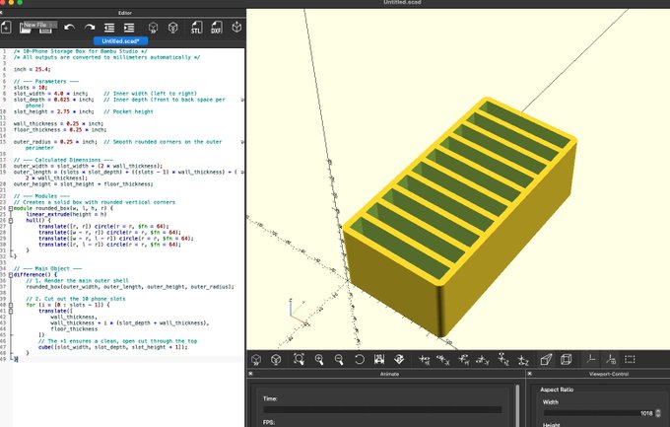Export the model as STL
This screenshot has width=670, height=427.
(x=196, y=28)
